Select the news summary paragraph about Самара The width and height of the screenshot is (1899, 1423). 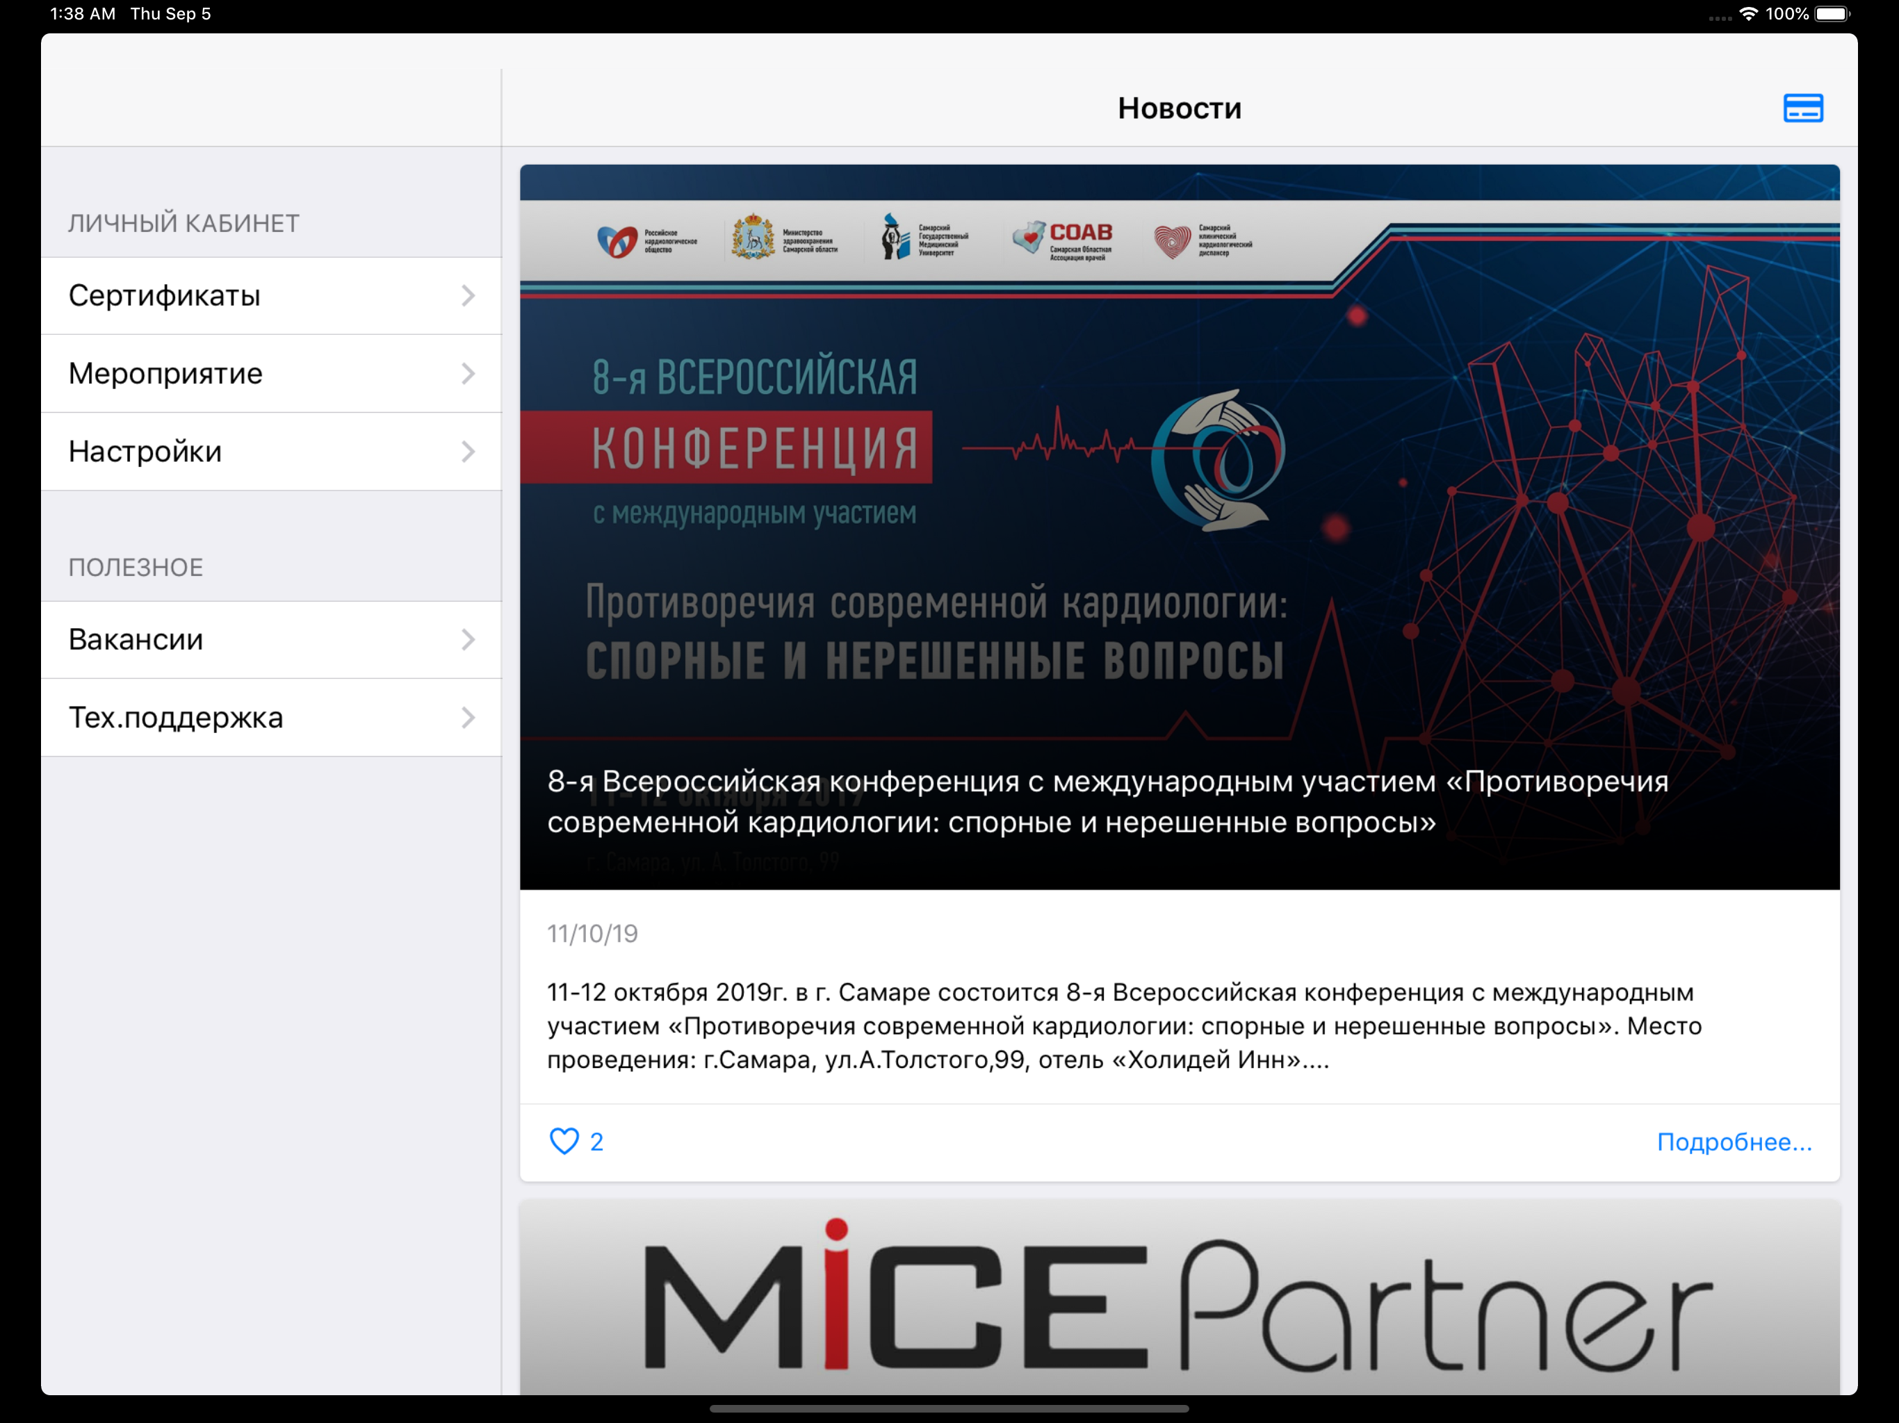[1124, 1026]
